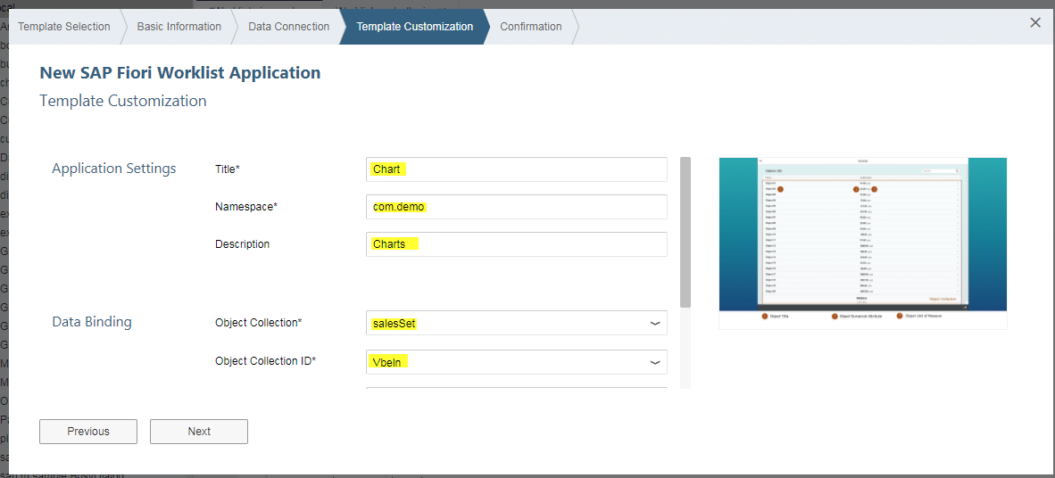Select the Description input field

click(x=516, y=244)
